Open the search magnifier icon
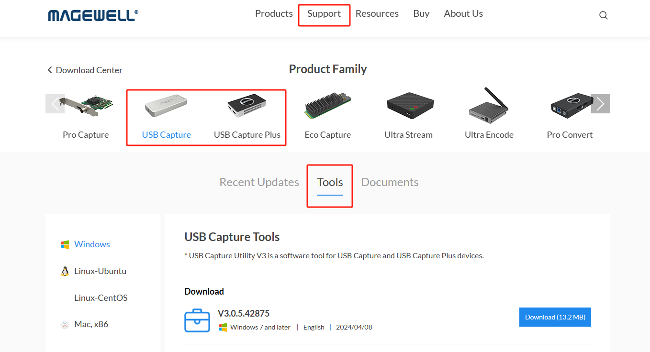Screen dimensions: 650x352 (604, 15)
